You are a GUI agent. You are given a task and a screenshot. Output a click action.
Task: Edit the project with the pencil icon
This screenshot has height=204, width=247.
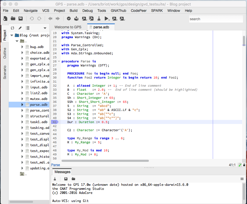click(20, 28)
